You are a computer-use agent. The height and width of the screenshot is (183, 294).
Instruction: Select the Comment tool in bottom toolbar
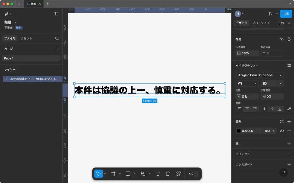click(x=168, y=174)
